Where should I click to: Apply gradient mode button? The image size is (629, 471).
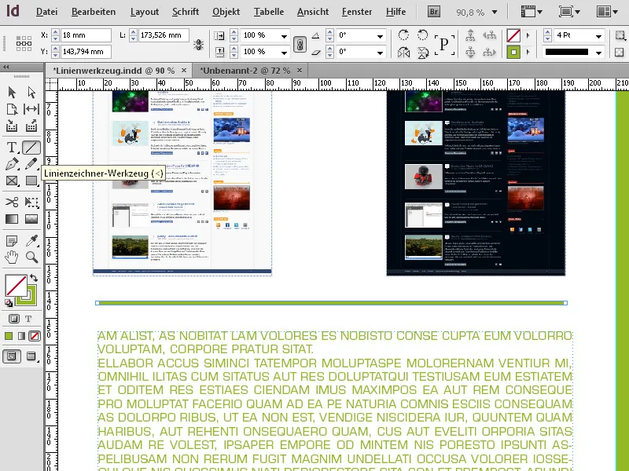coord(22,336)
